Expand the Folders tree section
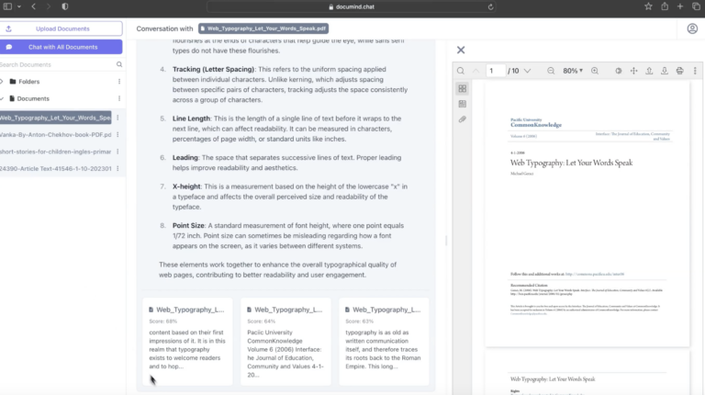This screenshot has width=705, height=395. point(2,82)
